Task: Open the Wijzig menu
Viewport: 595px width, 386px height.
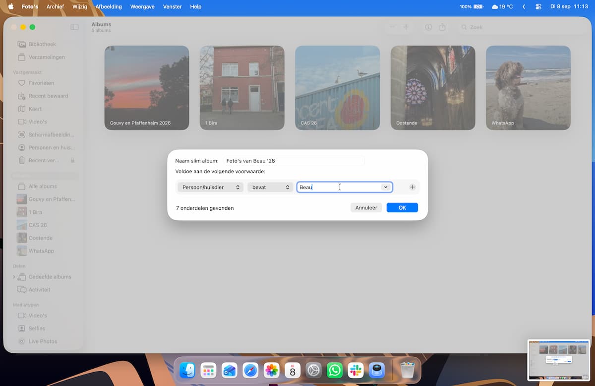Action: coord(80,6)
